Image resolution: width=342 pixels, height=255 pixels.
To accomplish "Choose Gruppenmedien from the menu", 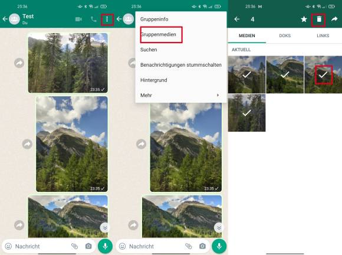I will click(x=180, y=34).
